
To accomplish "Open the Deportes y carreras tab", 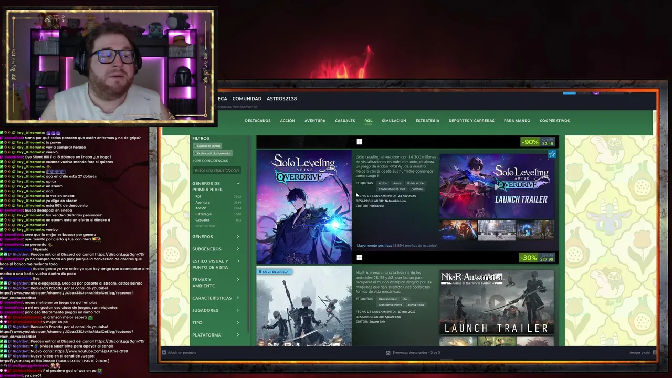I will click(x=471, y=121).
